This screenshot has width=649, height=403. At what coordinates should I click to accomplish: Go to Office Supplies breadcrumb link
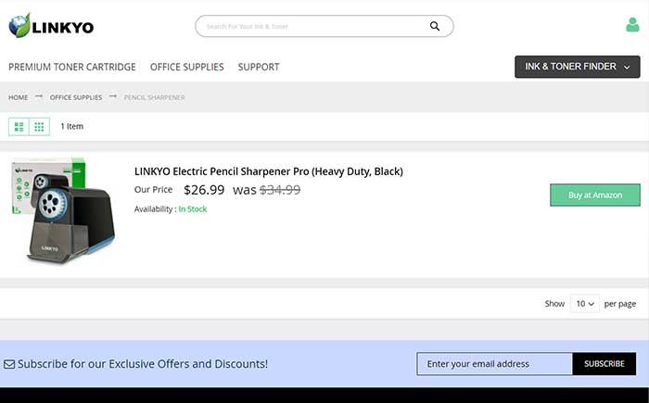[76, 97]
